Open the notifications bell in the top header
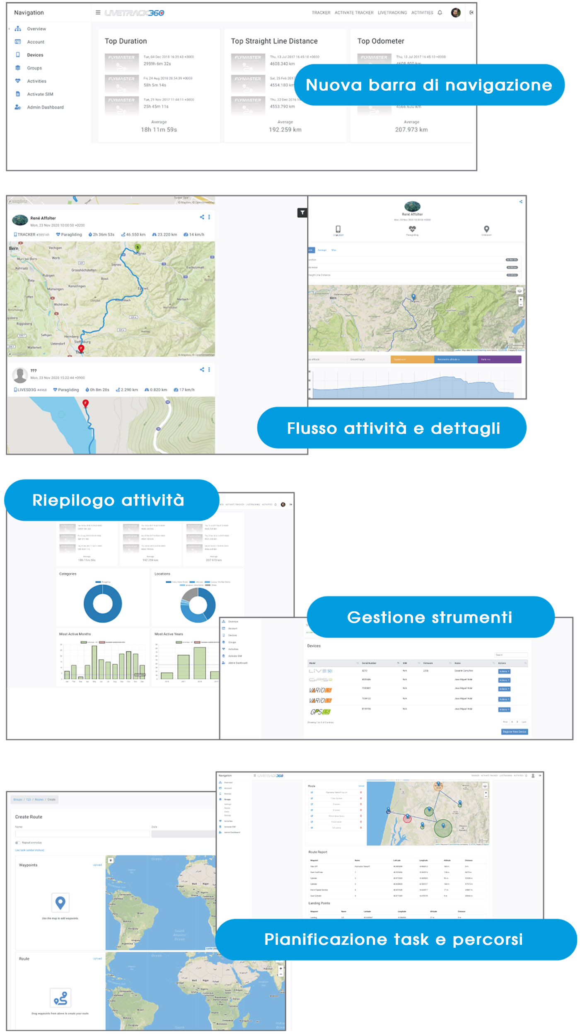 tap(440, 12)
